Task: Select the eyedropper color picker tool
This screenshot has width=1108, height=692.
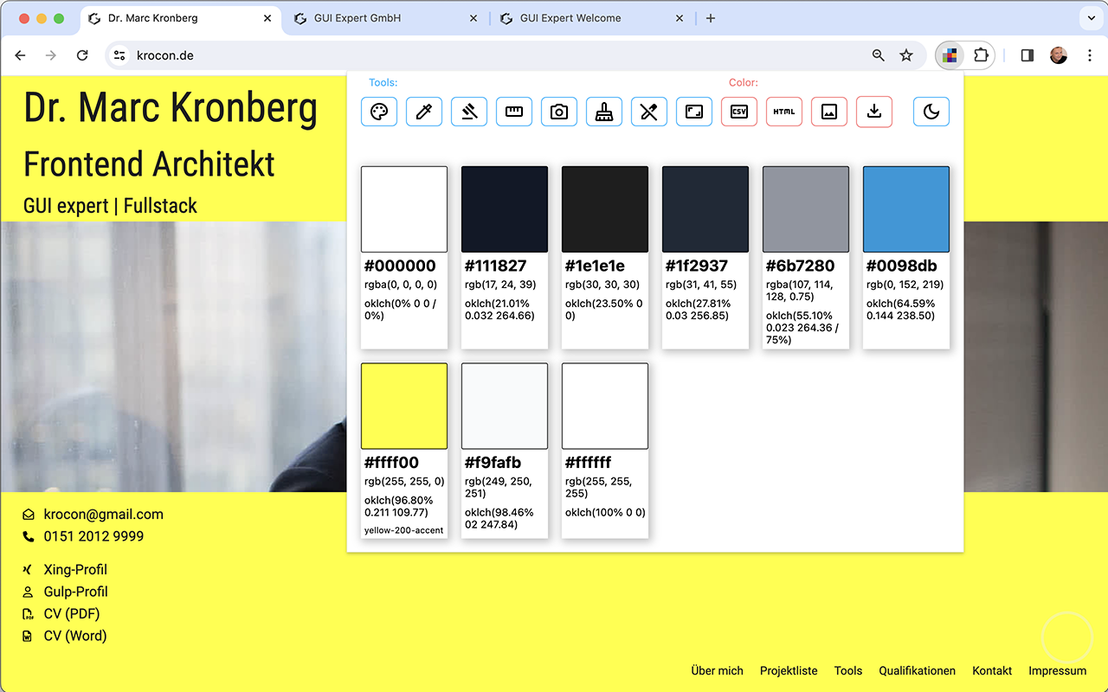Action: 424,111
